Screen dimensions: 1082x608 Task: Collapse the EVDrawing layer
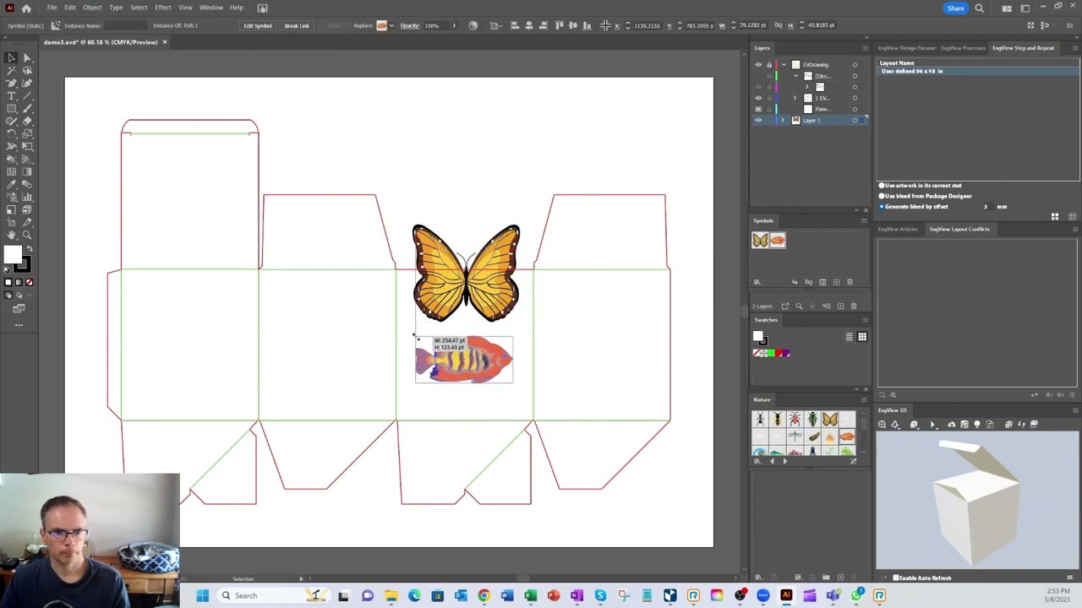tap(784, 65)
